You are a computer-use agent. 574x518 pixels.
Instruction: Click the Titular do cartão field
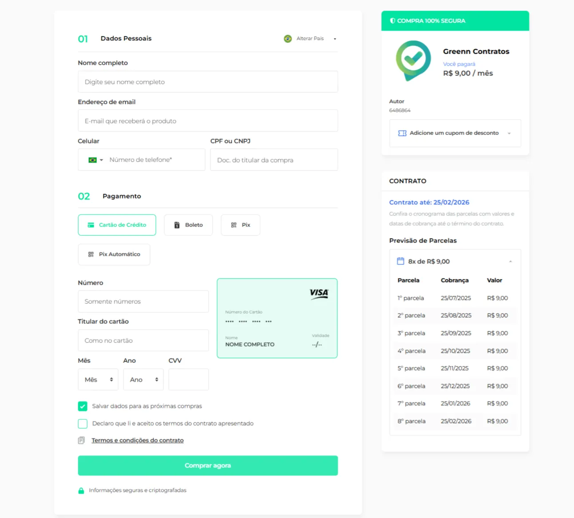pyautogui.click(x=143, y=341)
